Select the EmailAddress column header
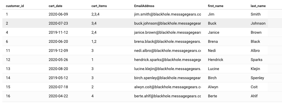Image resolution: width=282 pixels, height=107 pixels. coord(144,6)
